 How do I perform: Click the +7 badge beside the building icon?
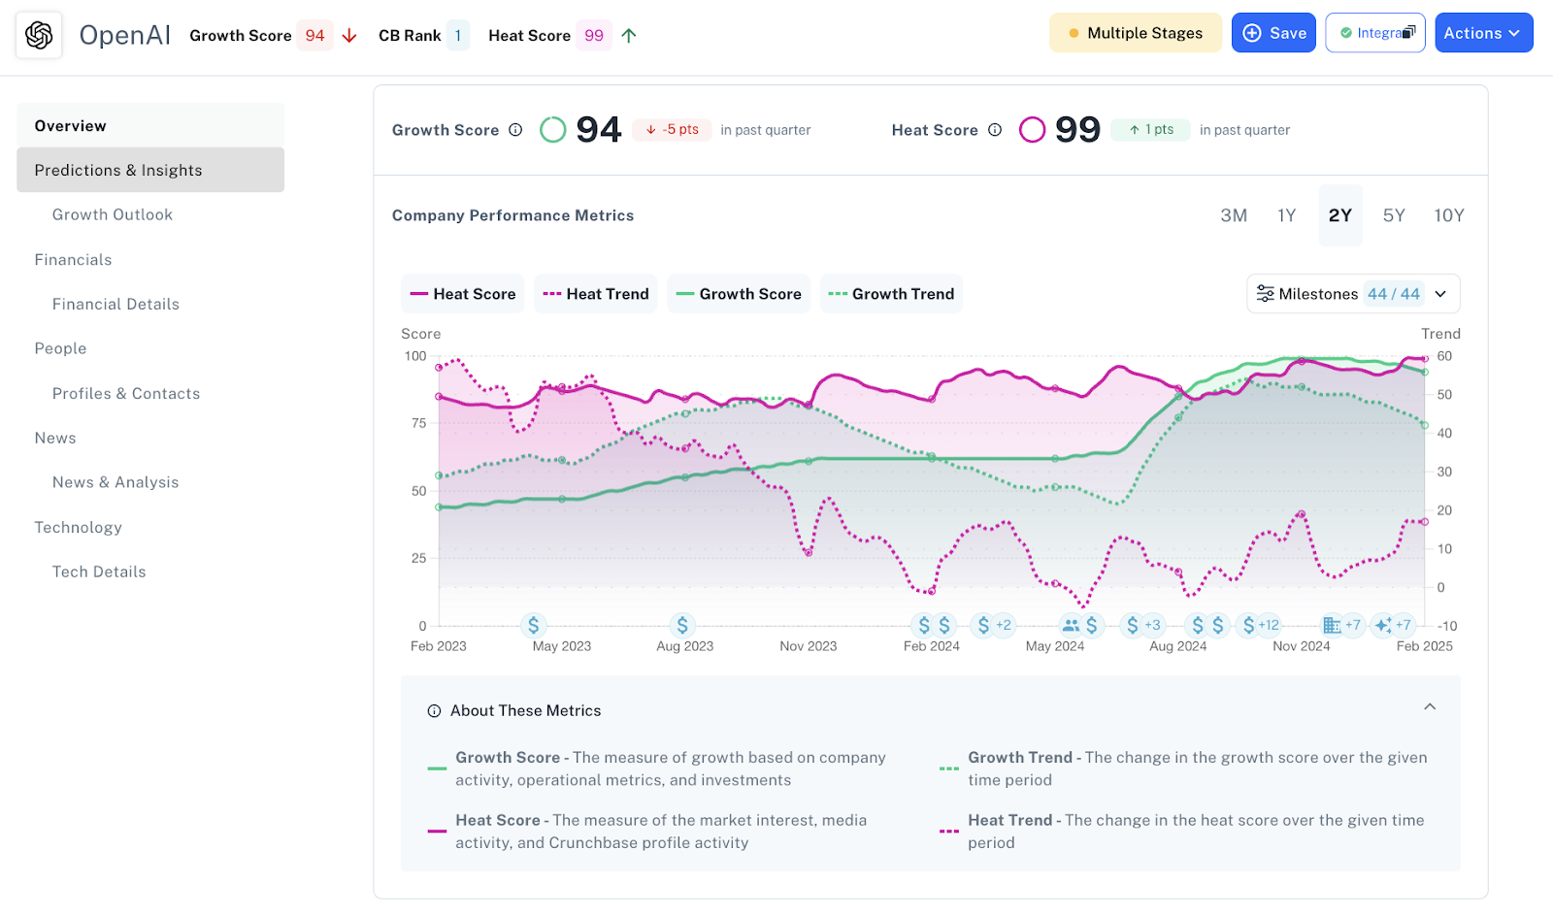pos(1353,625)
